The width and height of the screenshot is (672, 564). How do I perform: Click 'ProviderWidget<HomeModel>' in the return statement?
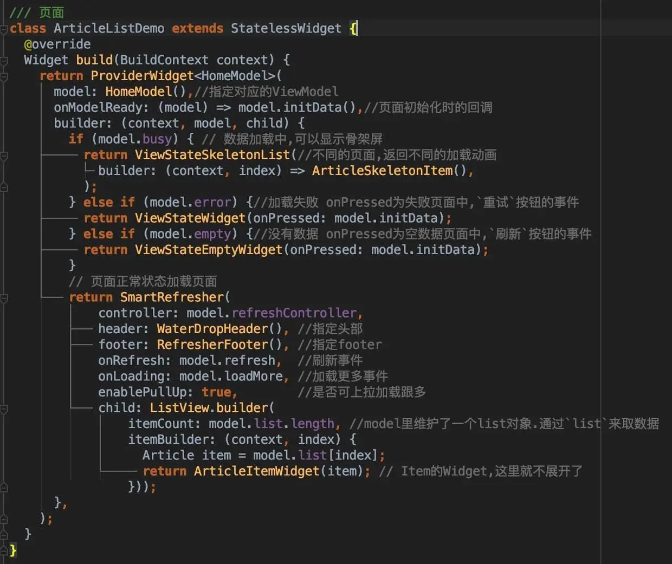point(183,76)
